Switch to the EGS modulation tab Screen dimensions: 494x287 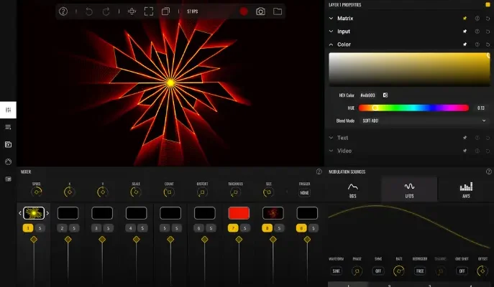pos(352,189)
